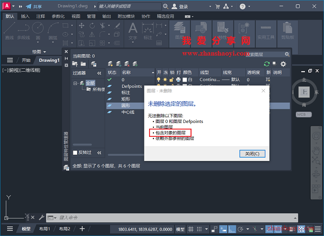This screenshot has height=236, width=324.
Task: Click the white color swatch for layer 0
Action: click(x=184, y=80)
